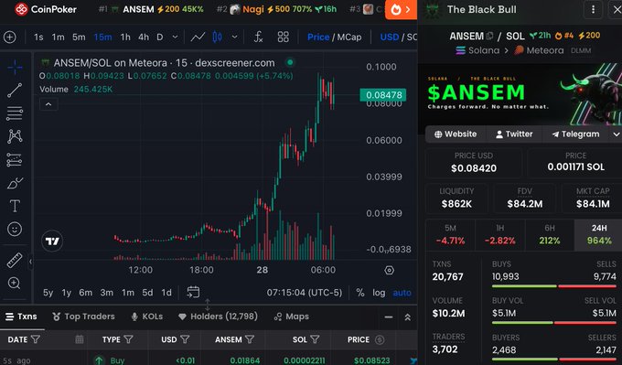This screenshot has width=622, height=365.
Task: Switch chart to MCap mode
Action: coord(349,38)
